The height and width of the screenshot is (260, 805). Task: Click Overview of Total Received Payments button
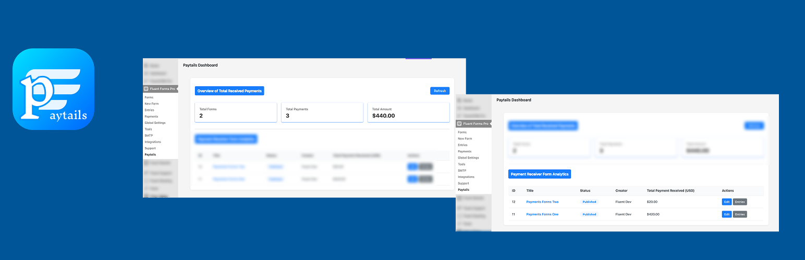pos(229,91)
